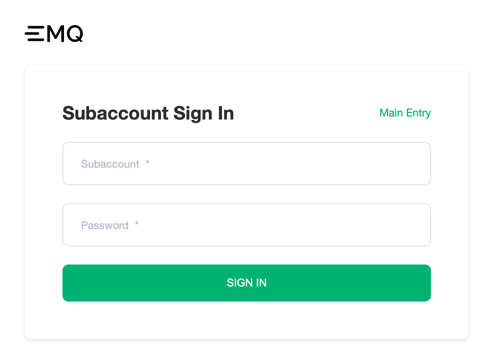Click the M letter of EMQ logo
Image resolution: width=495 pixels, height=364 pixels.
(x=55, y=34)
